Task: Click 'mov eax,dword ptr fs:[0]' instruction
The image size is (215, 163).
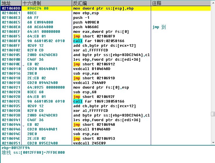Action: click(101, 32)
